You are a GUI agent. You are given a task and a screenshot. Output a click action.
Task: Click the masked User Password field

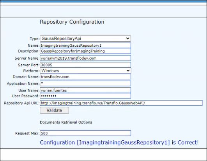85,96
